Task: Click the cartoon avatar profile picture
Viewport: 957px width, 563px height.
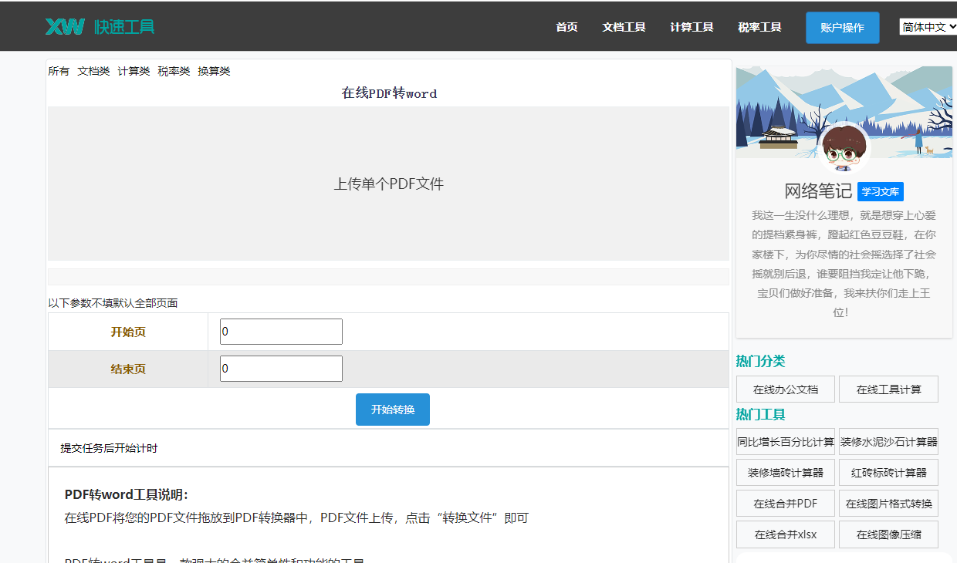Action: [x=844, y=149]
